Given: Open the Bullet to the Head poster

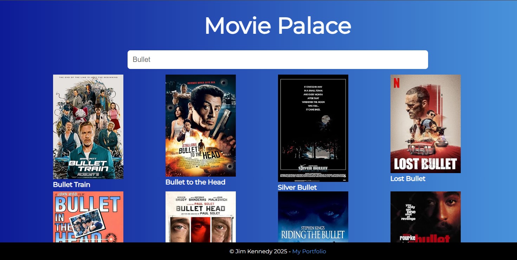Looking at the screenshot, I should click(201, 126).
